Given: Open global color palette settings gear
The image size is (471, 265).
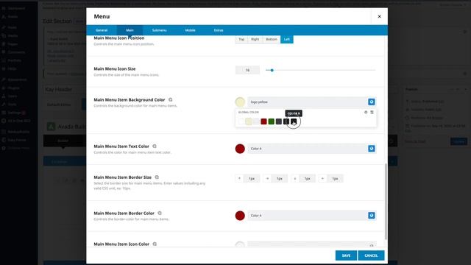Looking at the screenshot, I should 366,113.
